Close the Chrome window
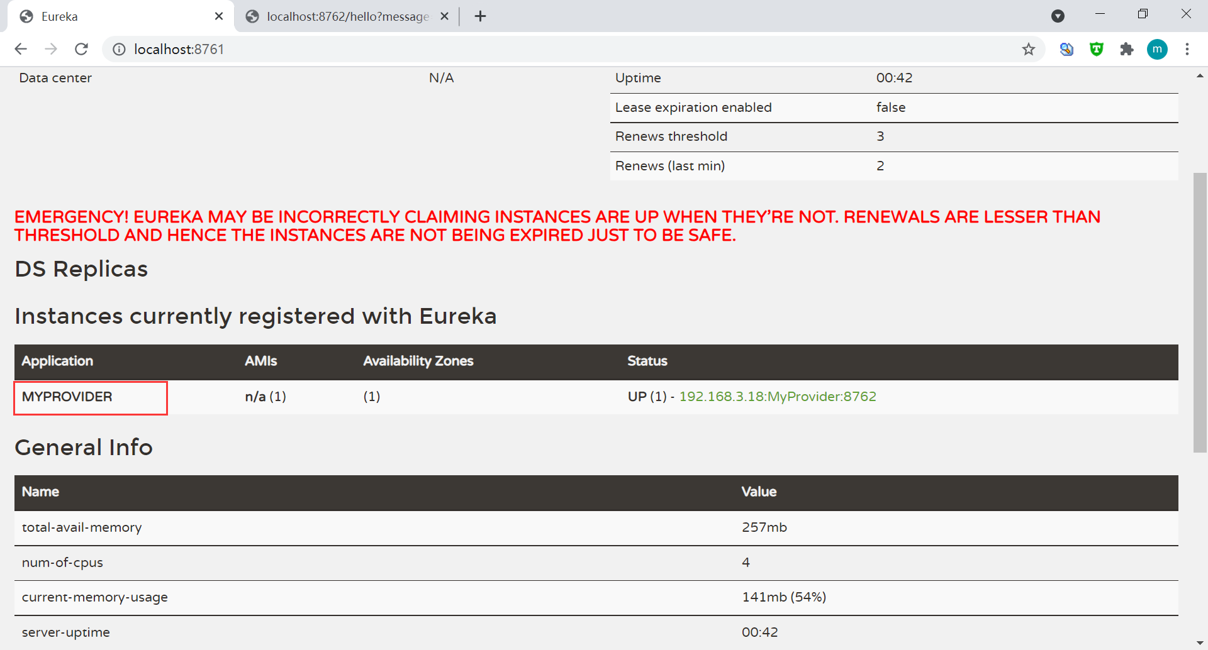This screenshot has height=650, width=1208. tap(1186, 14)
